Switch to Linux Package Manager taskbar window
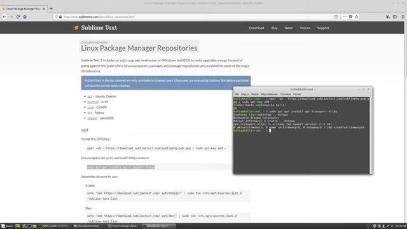Viewport: 407px width, 229px height. (123, 226)
